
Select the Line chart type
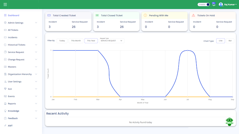click(221, 41)
